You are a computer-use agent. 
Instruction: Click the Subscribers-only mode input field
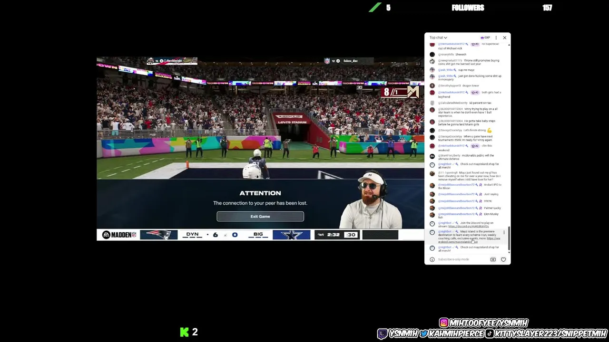(x=453, y=259)
